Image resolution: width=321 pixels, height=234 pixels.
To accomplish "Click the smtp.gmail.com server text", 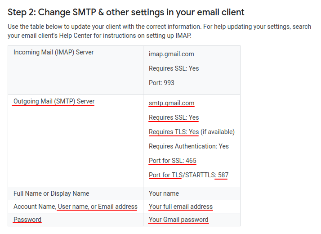I will coord(172,103).
